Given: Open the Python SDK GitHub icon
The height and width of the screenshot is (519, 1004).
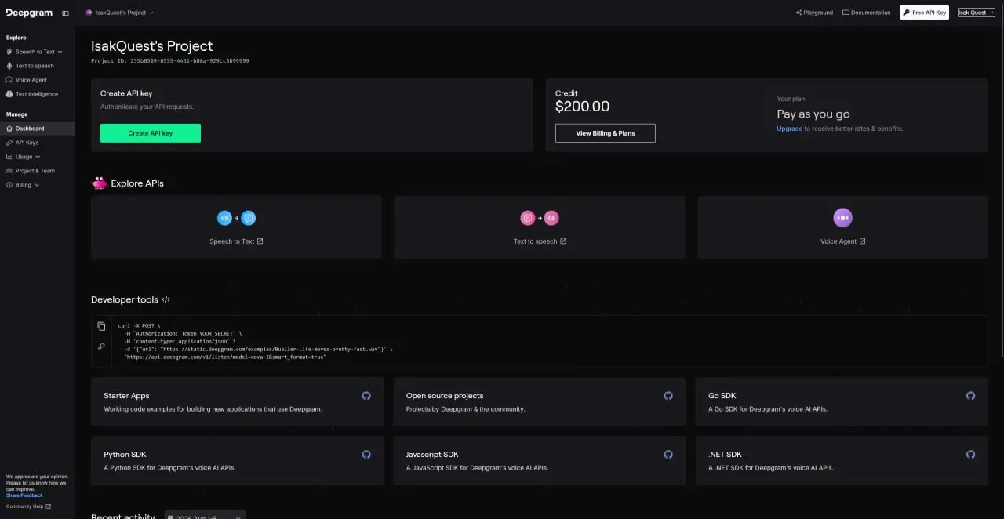Looking at the screenshot, I should point(366,455).
